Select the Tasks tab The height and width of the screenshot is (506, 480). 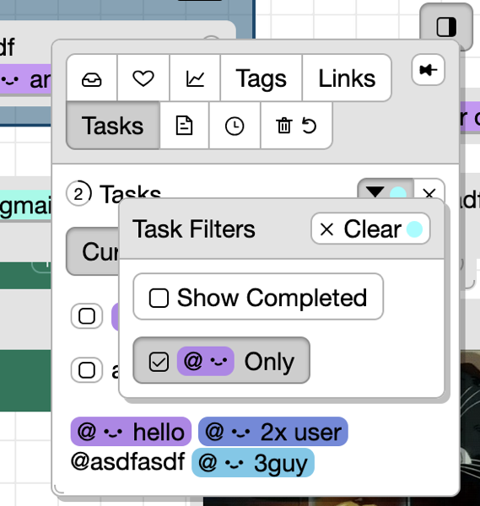113,126
